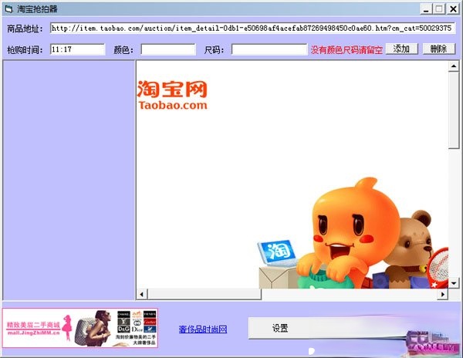463x358 pixels.
Task: Click the blue laptop with 淘 symbol
Action: tap(277, 251)
